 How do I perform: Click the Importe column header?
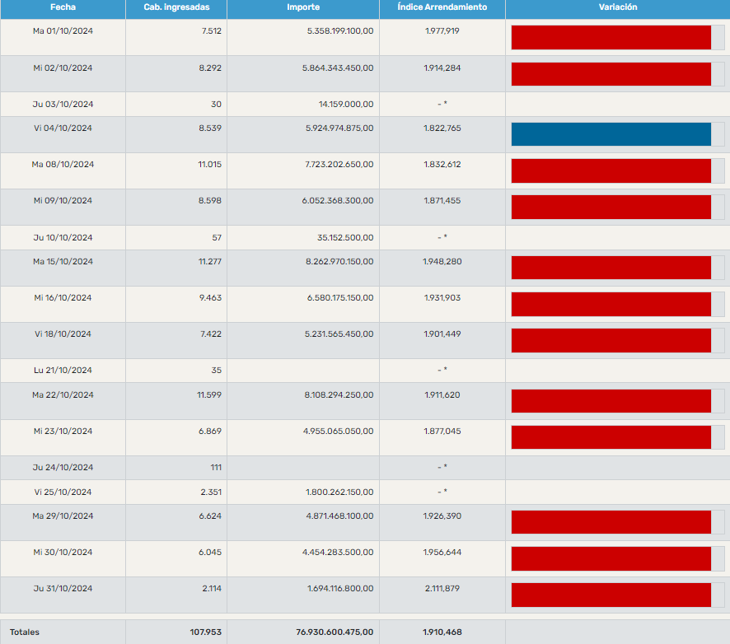tap(303, 7)
